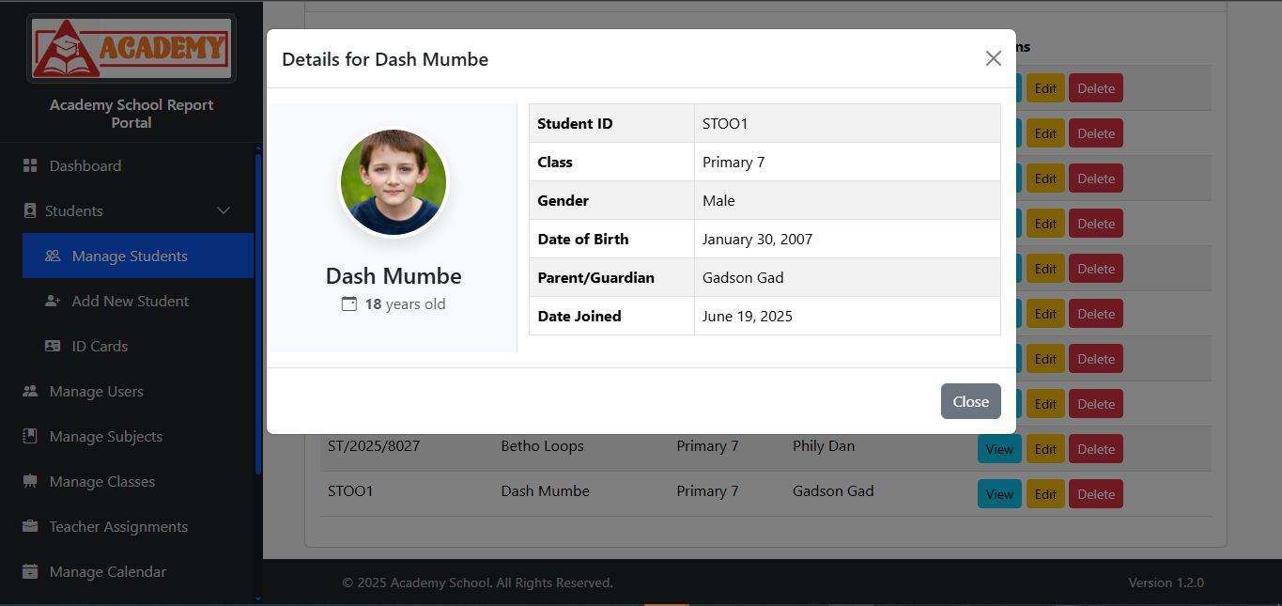View details for Dash Mumbe row
Viewport: 1282px width, 606px height.
(999, 494)
